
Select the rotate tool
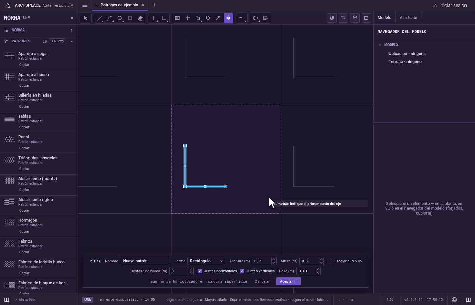coord(208,18)
